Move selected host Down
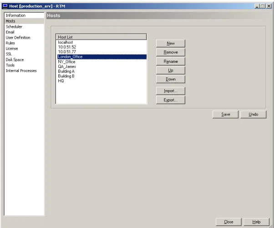Screen dimensions: 275x228 pyautogui.click(x=170, y=79)
